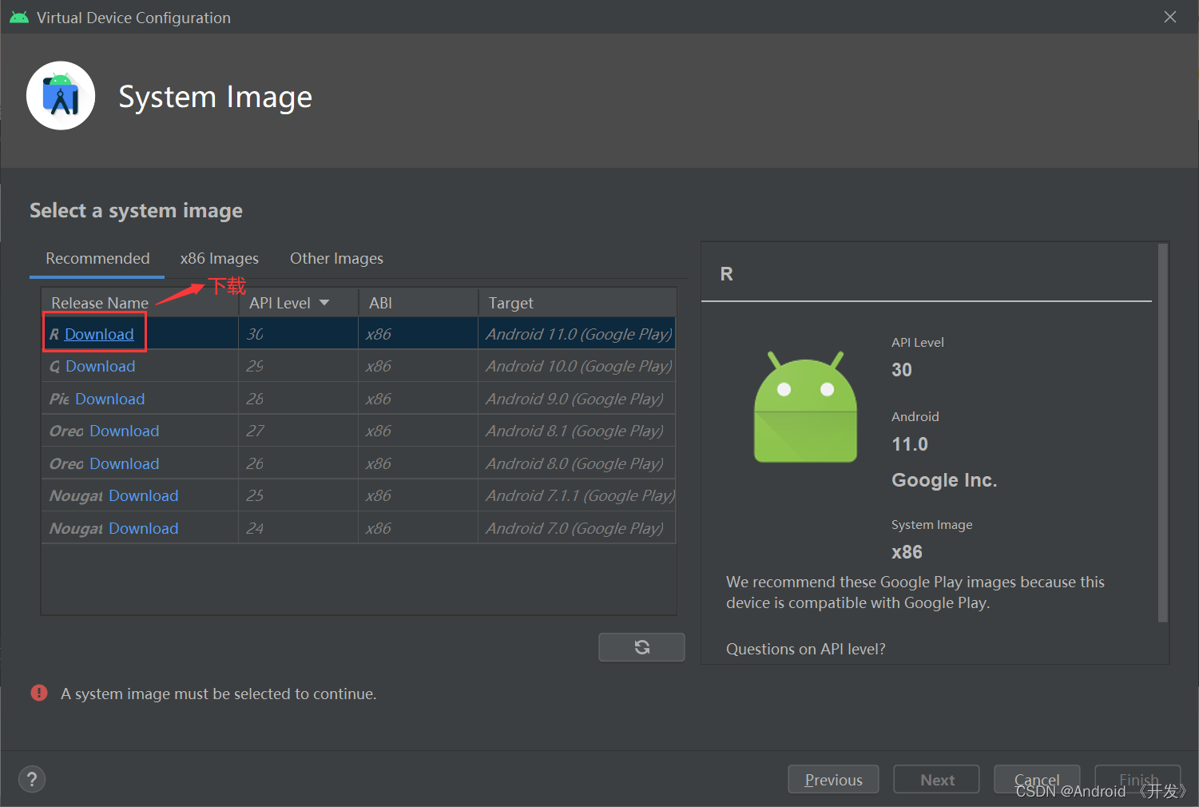The image size is (1199, 807).
Task: Download the Oreo API 27 image
Action: point(125,431)
